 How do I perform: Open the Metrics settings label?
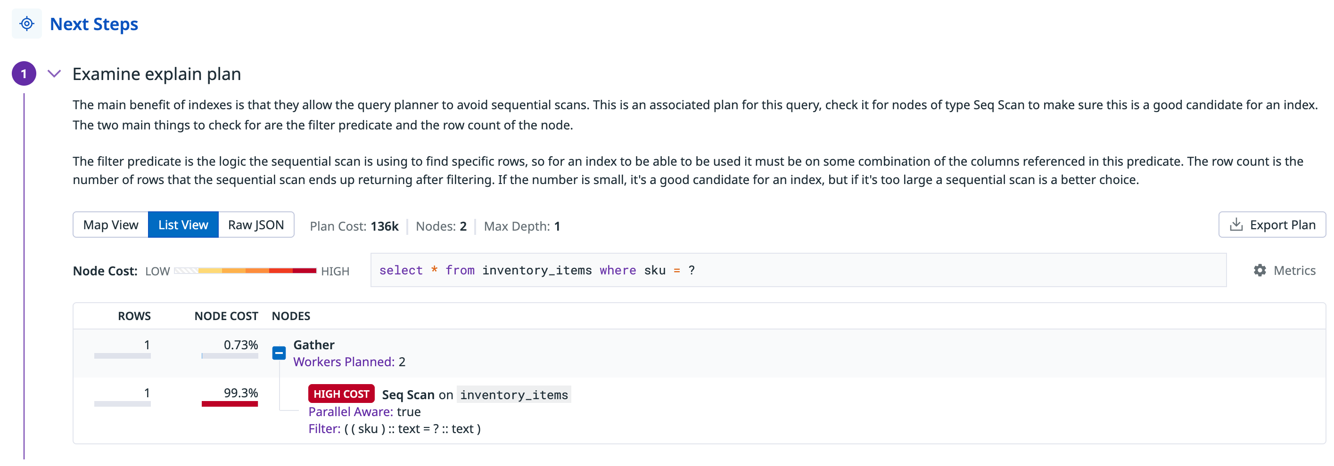pos(1293,271)
